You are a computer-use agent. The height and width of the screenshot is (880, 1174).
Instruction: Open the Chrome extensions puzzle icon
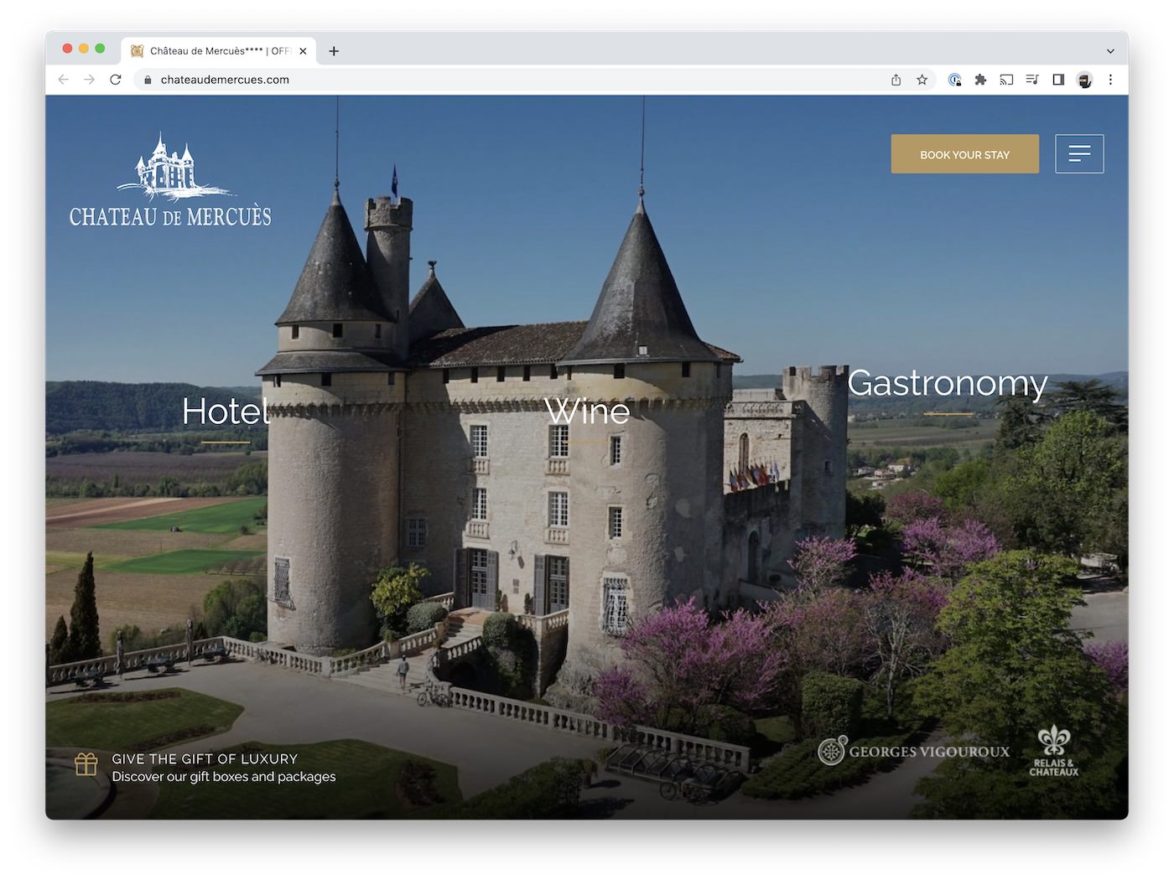tap(980, 80)
